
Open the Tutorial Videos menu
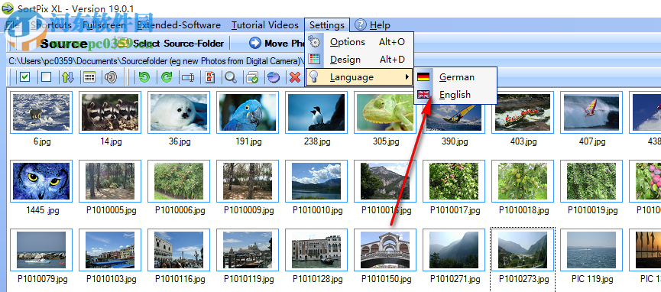(x=264, y=25)
